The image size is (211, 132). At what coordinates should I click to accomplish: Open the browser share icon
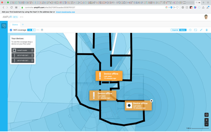point(203,8)
